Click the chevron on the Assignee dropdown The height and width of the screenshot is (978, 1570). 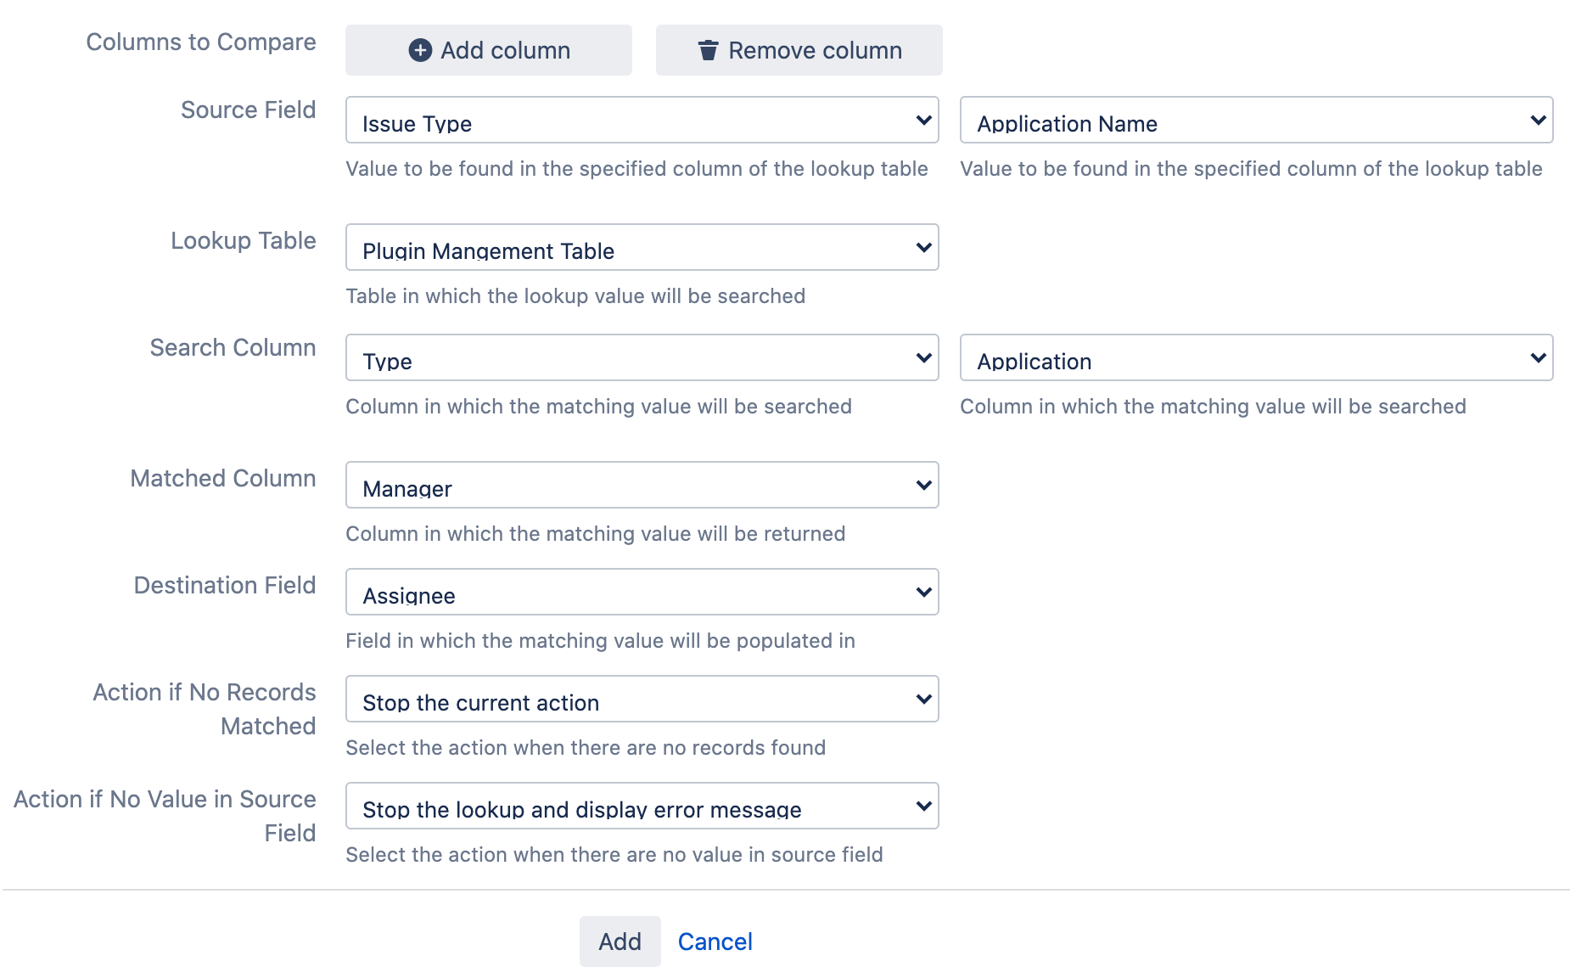pyautogui.click(x=923, y=592)
